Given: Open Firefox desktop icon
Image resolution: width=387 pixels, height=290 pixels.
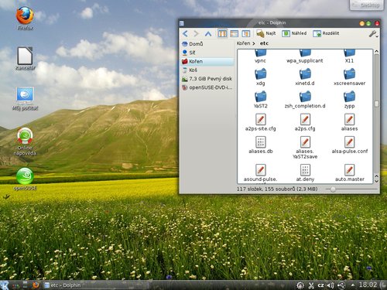Looking at the screenshot, I should tap(25, 19).
